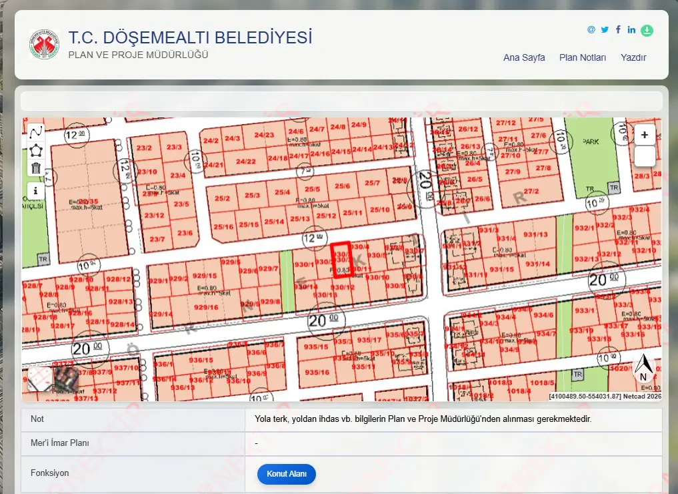Click the green download icon
The height and width of the screenshot is (494, 678).
click(647, 30)
